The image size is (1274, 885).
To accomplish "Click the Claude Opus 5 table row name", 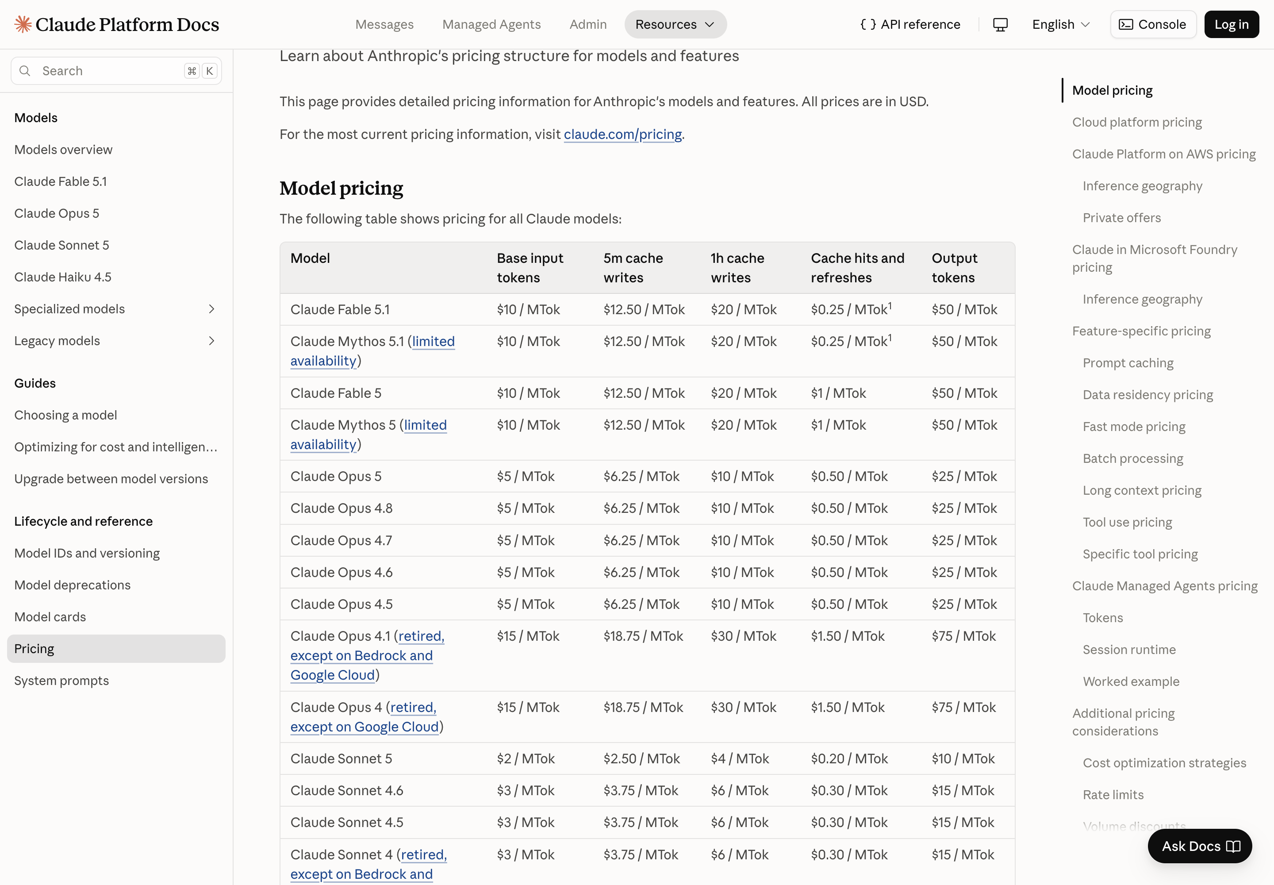I will coord(336,476).
